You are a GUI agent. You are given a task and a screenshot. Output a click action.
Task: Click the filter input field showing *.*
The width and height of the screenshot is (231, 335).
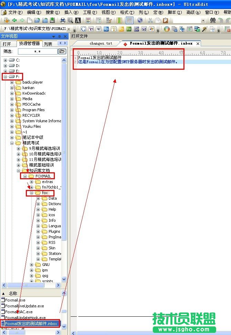point(37,51)
